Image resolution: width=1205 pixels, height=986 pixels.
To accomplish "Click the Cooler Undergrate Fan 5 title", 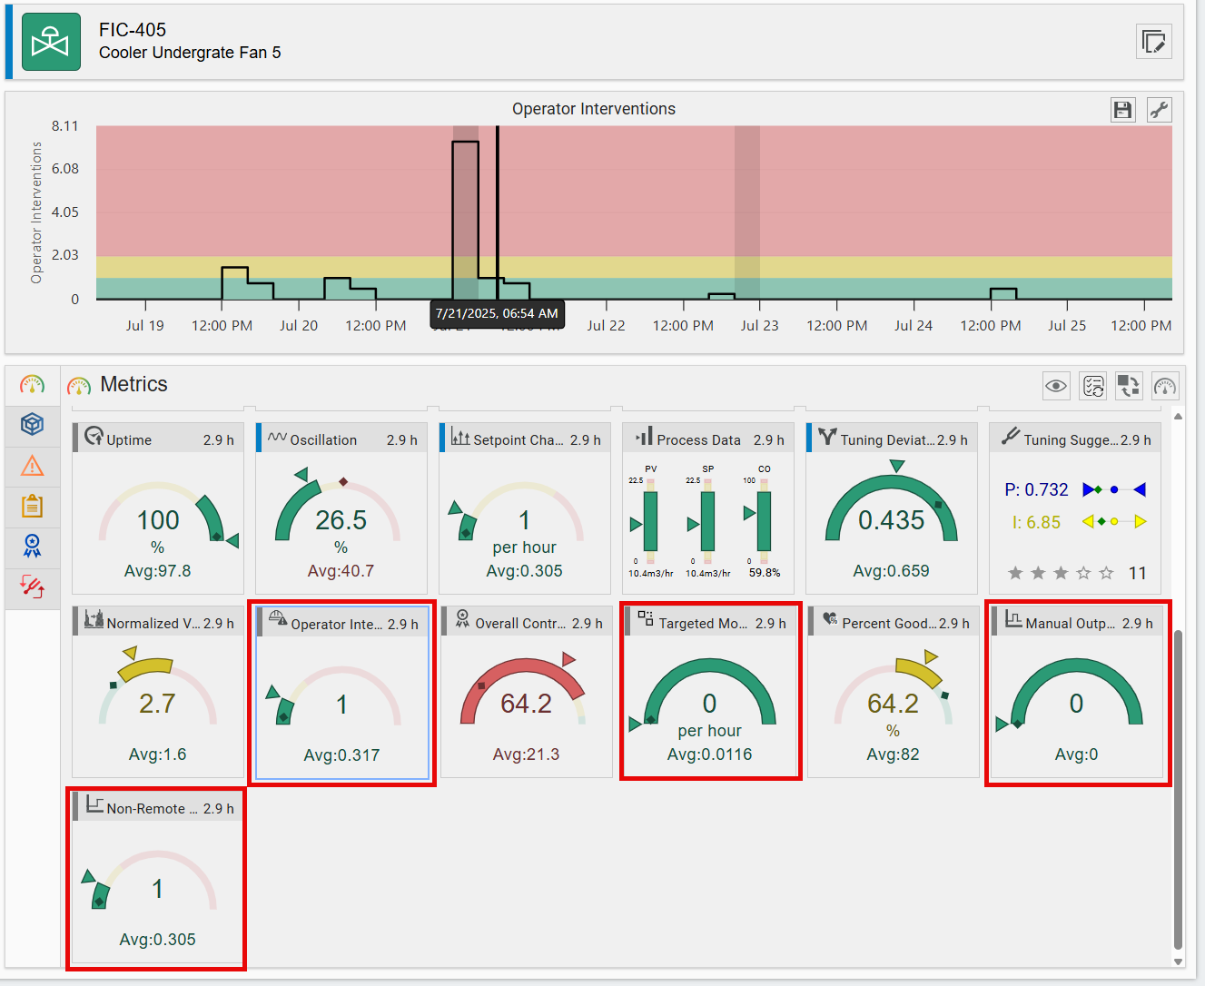I will (x=190, y=53).
